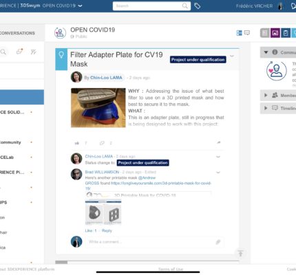Screen dimensions: 296x275
Task: Click the share arrow icon on post
Action: [x=219, y=142]
